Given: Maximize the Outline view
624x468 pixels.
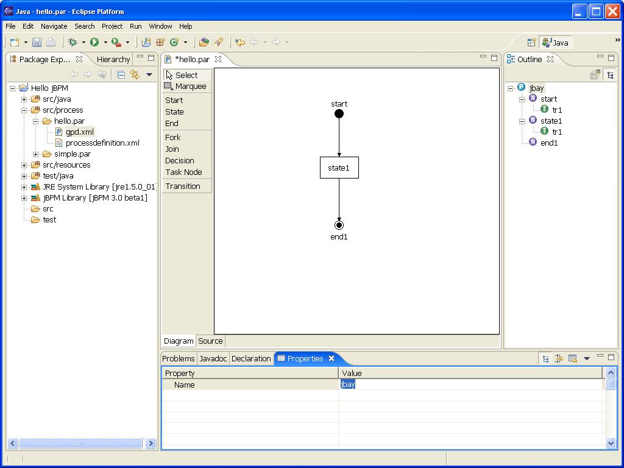Looking at the screenshot, I should click(611, 58).
